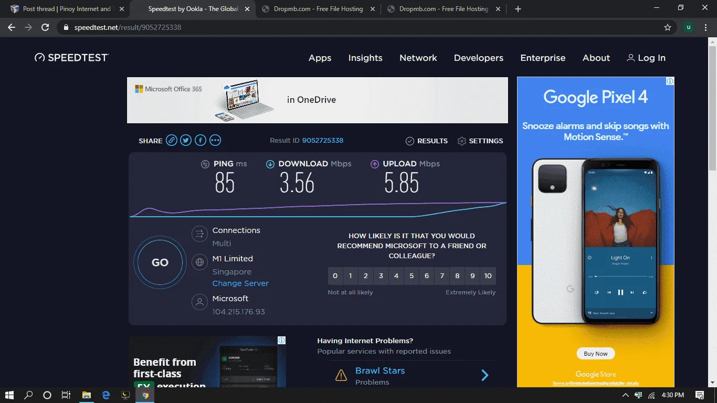Share the result on Twitter

coord(186,141)
